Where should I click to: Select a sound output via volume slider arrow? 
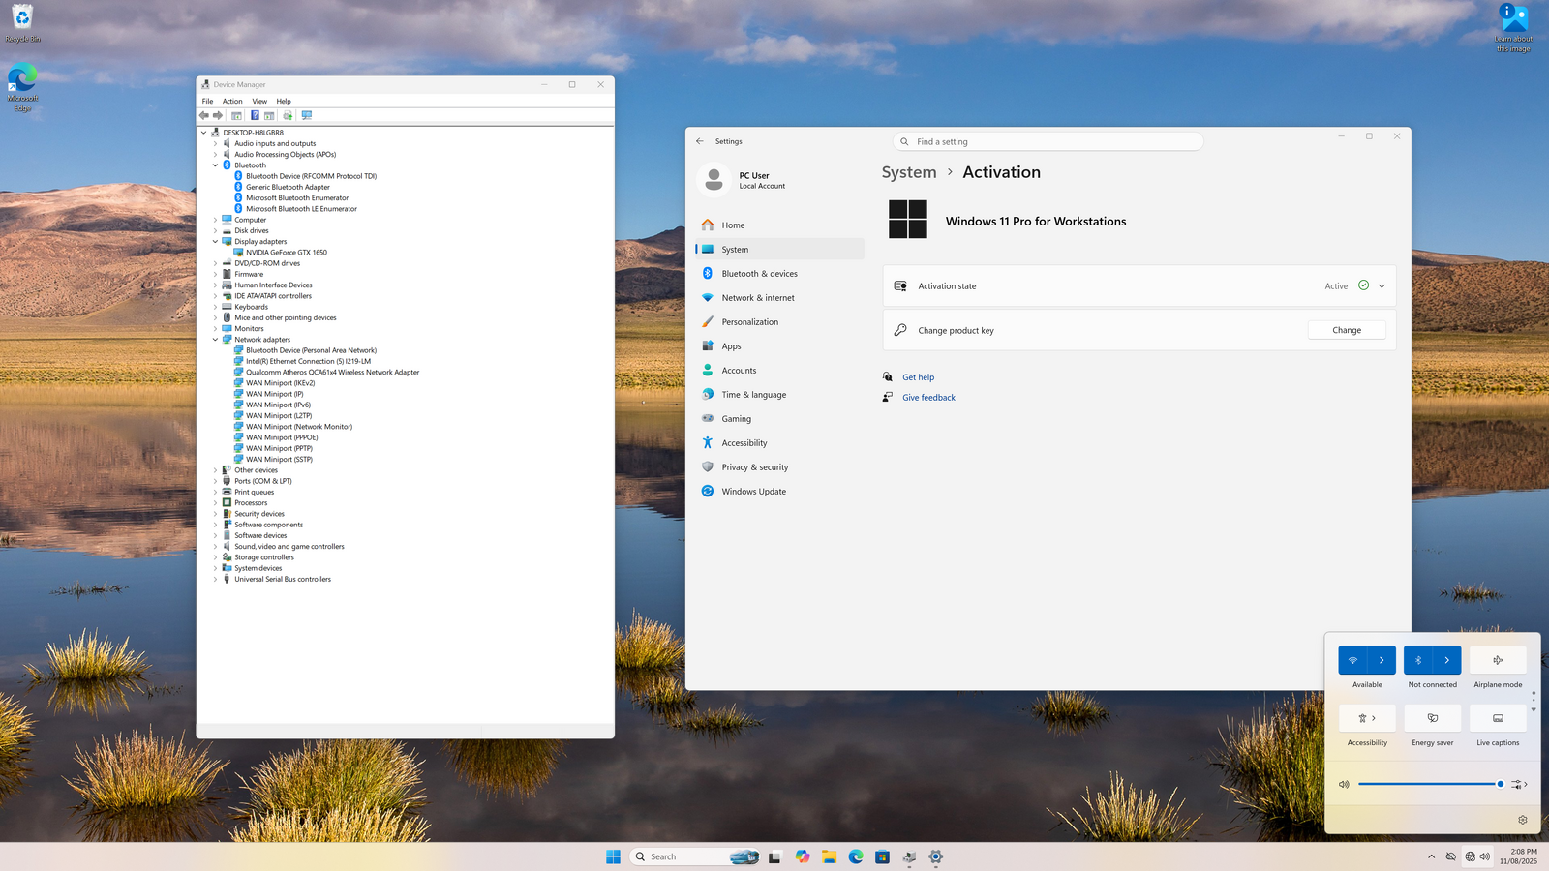(1520, 784)
